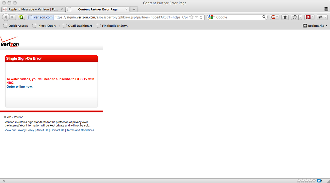Expand the bug extension dropdown arrow
Screen dimensions: 330x183
pos(326,17)
